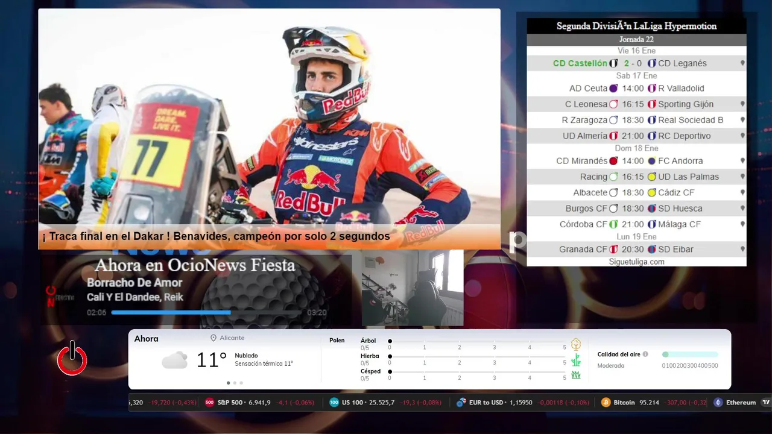
Task: Click the location marker on Racing match row
Action: click(x=742, y=177)
